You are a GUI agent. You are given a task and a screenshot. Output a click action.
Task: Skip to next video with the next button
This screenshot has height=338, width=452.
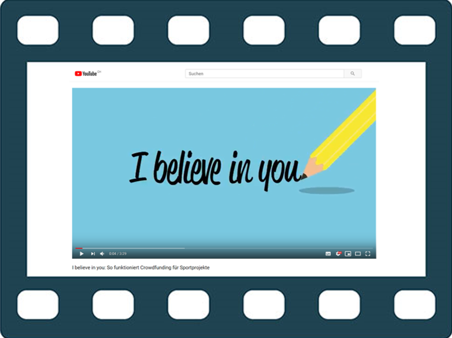93,254
